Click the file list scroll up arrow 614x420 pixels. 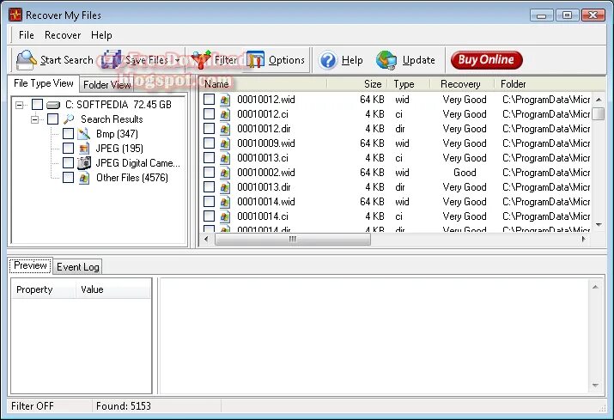pyautogui.click(x=599, y=100)
